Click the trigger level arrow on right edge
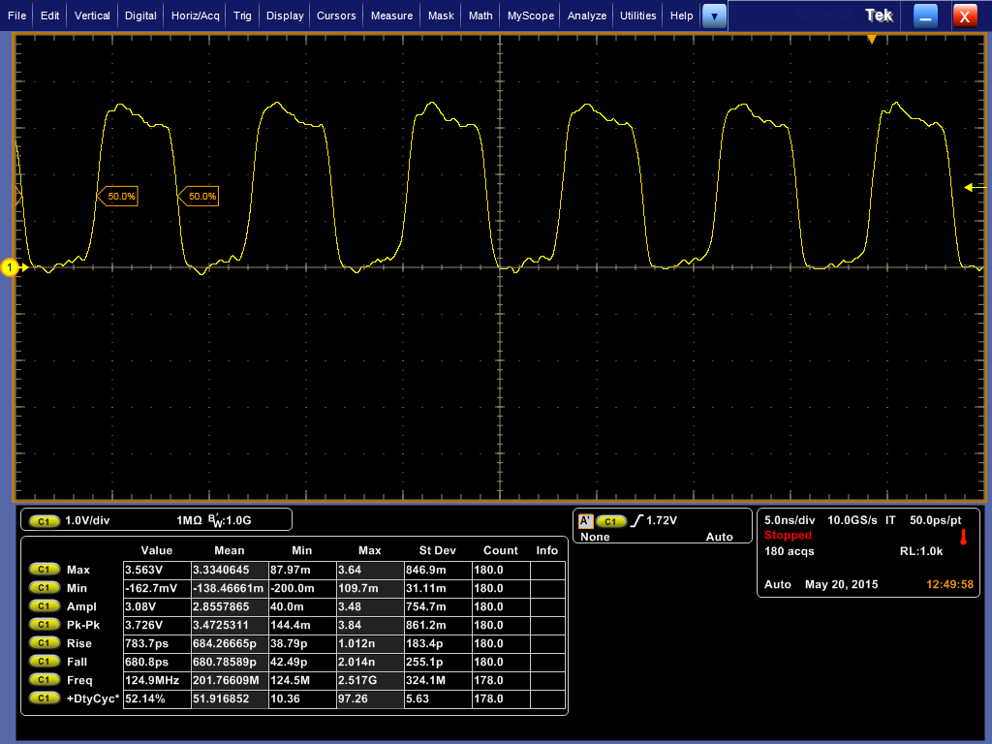The image size is (992, 744). pyautogui.click(x=972, y=187)
